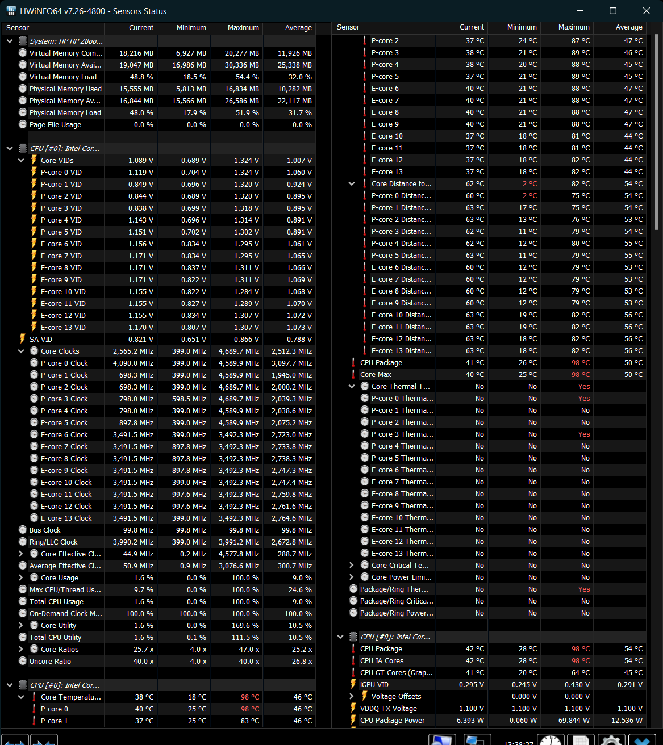
Task: Click the icon beside P-core 3 Therma...
Action: [x=365, y=434]
